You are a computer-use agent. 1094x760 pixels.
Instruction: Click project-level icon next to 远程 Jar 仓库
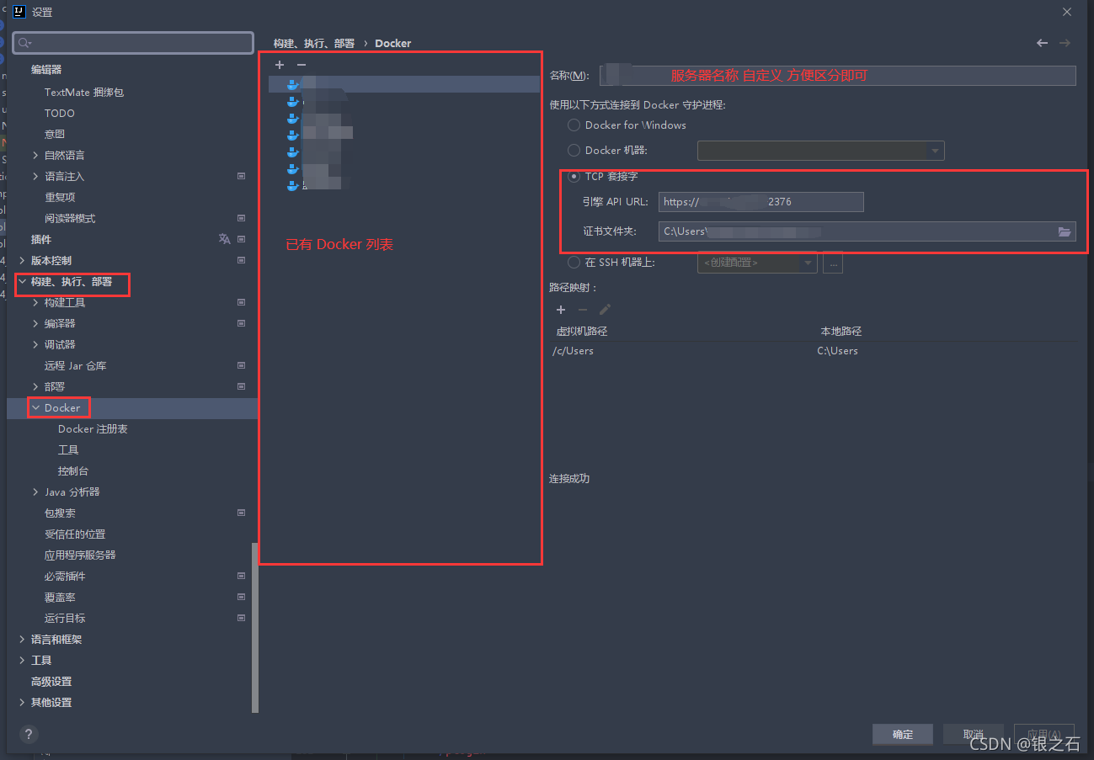tap(241, 365)
